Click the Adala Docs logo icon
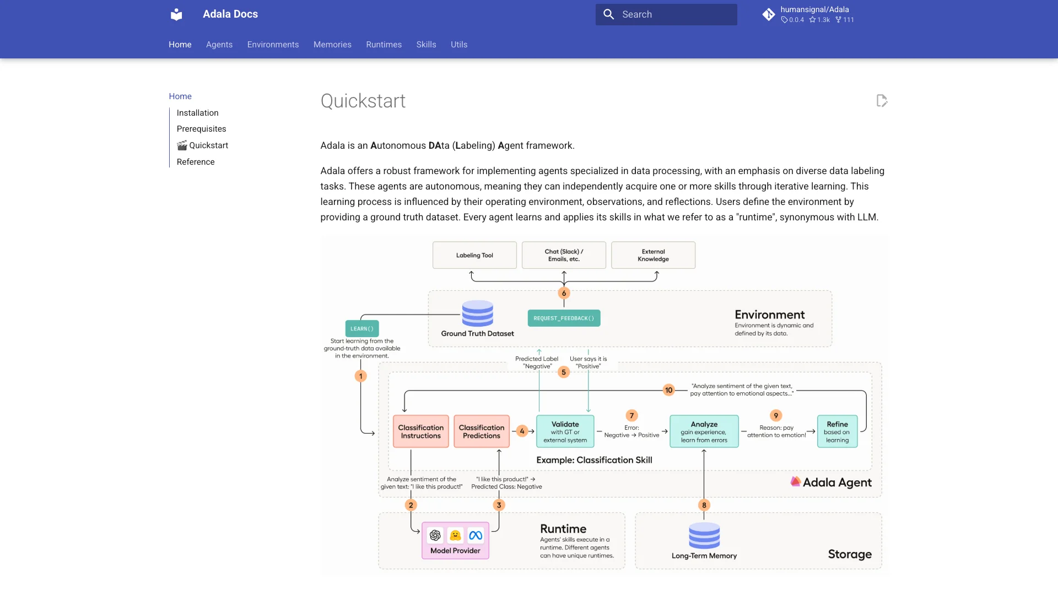The height and width of the screenshot is (595, 1058). tap(176, 14)
